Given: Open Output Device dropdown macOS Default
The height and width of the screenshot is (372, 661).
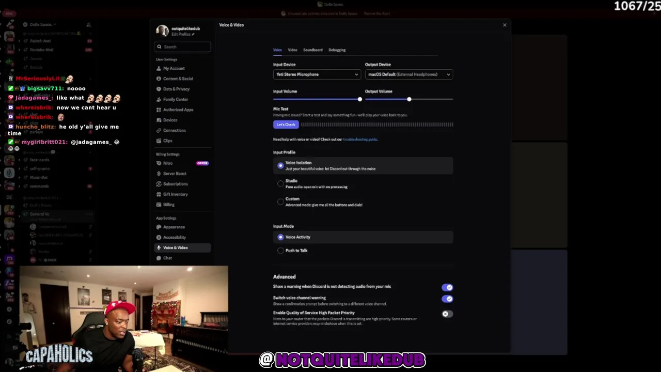Looking at the screenshot, I should tap(408, 74).
